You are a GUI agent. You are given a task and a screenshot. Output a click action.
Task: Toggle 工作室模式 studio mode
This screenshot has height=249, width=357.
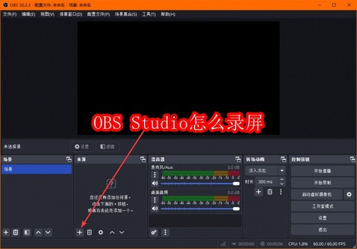[322, 206]
